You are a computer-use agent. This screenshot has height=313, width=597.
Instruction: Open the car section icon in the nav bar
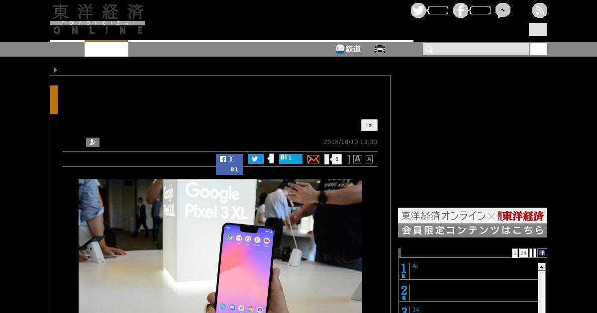pyautogui.click(x=380, y=49)
